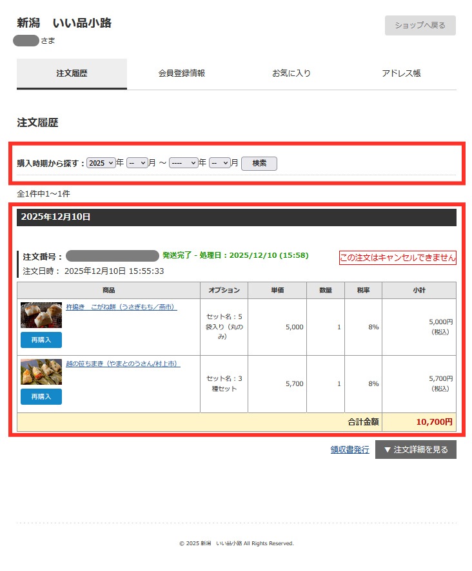This screenshot has width=472, height=571.
Task: Click the 新潟 いい品小路 site title
Action: (x=64, y=23)
